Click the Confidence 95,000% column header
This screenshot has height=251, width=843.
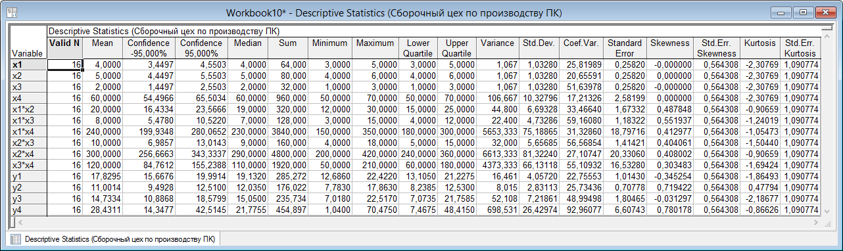(x=201, y=48)
